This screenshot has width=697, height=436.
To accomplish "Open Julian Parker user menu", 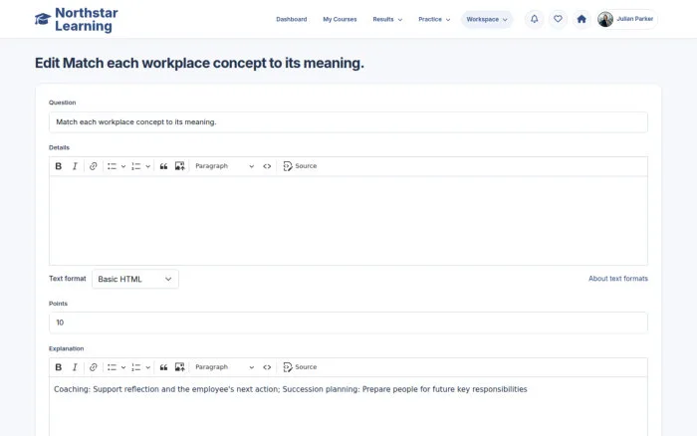I will pyautogui.click(x=627, y=19).
